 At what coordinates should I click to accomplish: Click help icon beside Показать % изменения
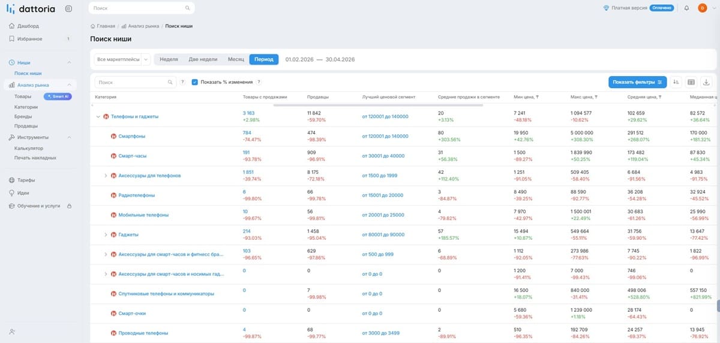[x=259, y=82]
